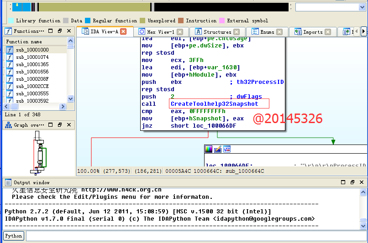This screenshot has width=368, height=243.
Task: Float the Functions window panel
Action: coord(60,31)
